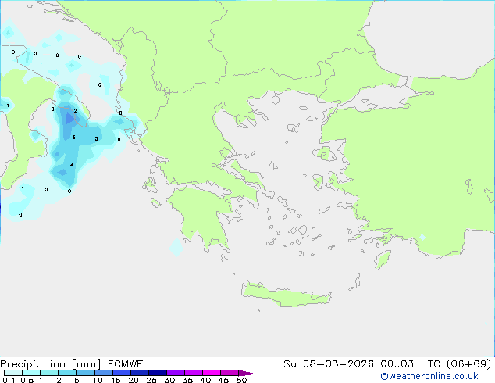Click the 25–30 mm legend color swatch
Screen dimensions: 495x383
(157, 373)
